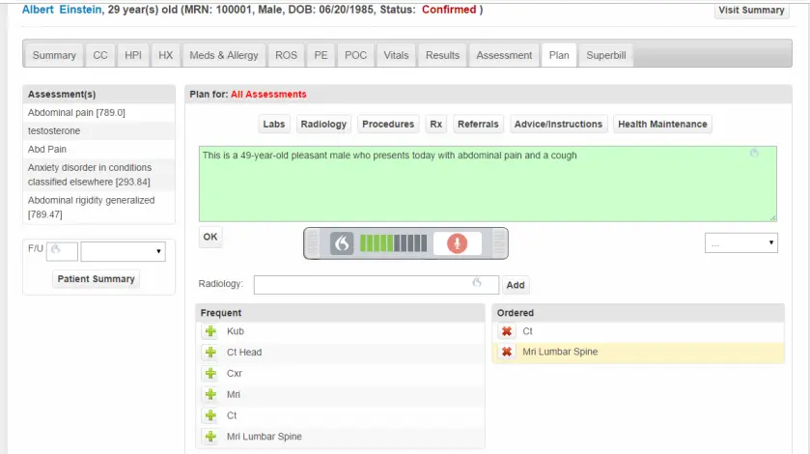Click the Radiology plan button

(323, 124)
